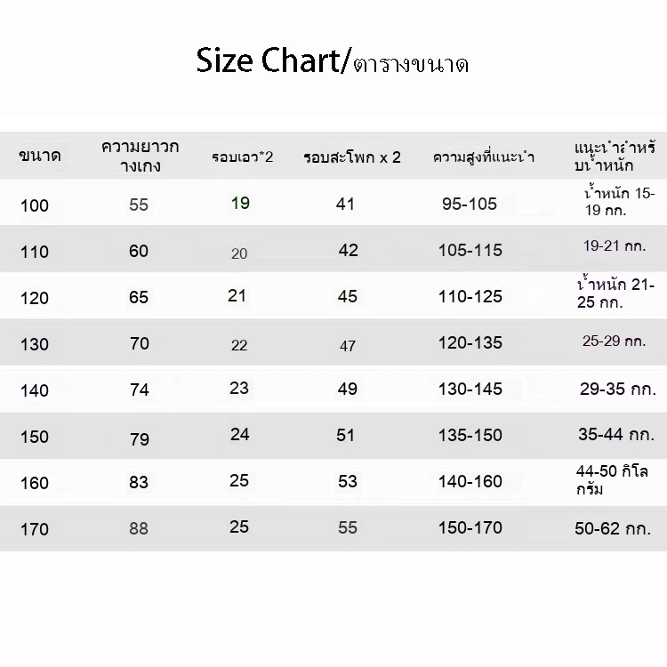Select the size 100 row label
Image resolution: width=667 pixels, height=667 pixels.
click(x=35, y=205)
